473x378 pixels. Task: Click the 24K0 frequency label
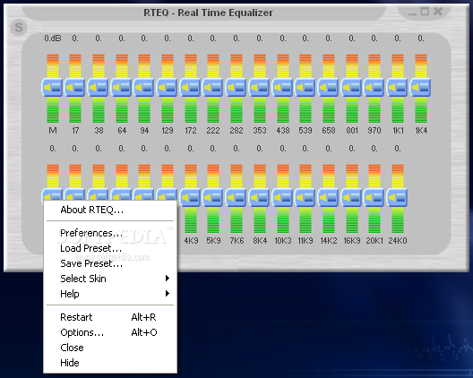click(398, 240)
